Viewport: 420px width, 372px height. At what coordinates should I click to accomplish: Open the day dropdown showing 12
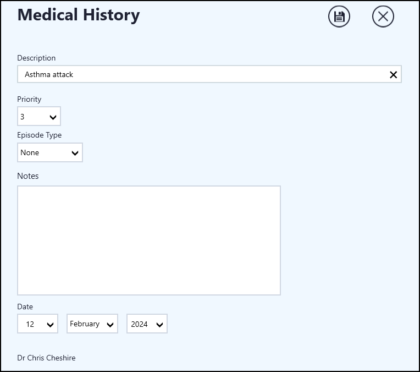tap(37, 324)
